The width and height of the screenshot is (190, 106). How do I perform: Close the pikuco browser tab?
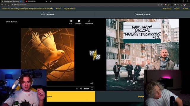23,1
